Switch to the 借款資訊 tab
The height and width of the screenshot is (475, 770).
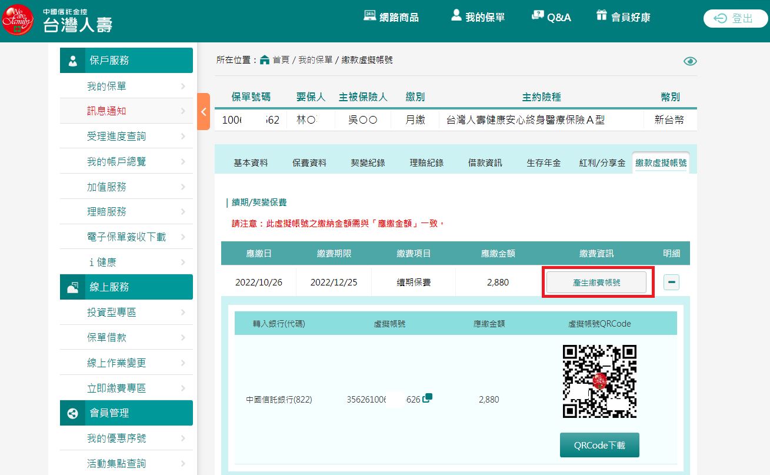coord(485,163)
